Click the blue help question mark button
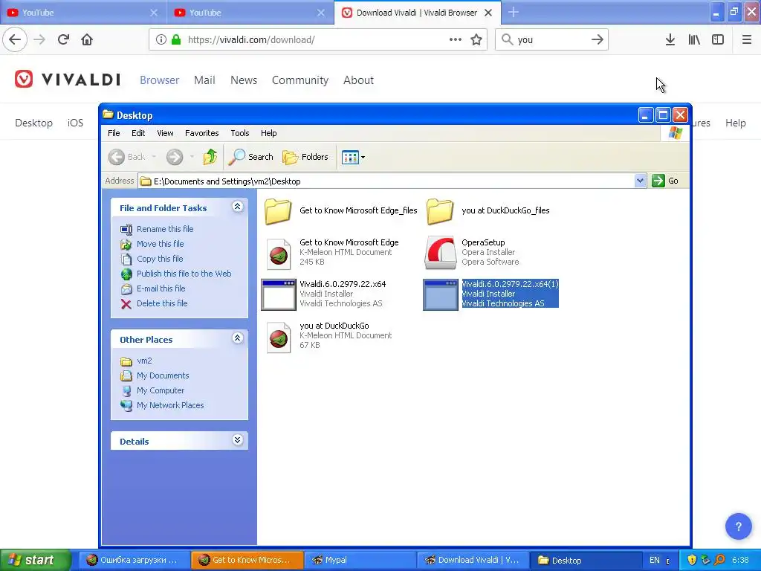 tap(738, 526)
